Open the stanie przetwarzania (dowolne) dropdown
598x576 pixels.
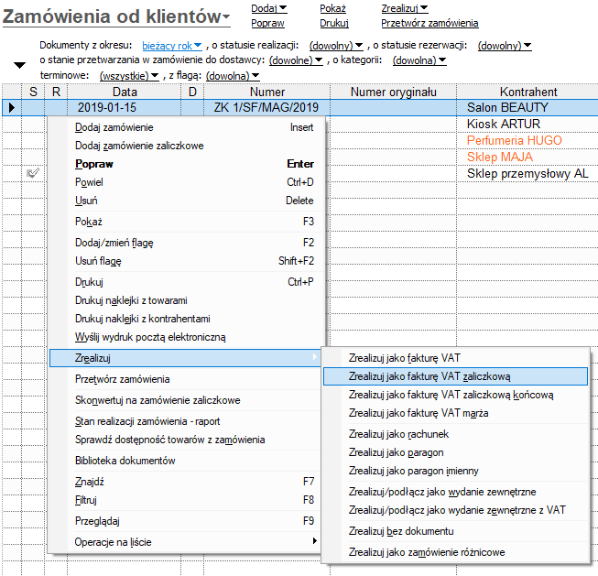tap(296, 60)
